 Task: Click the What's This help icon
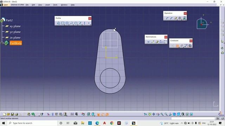point(41,114)
